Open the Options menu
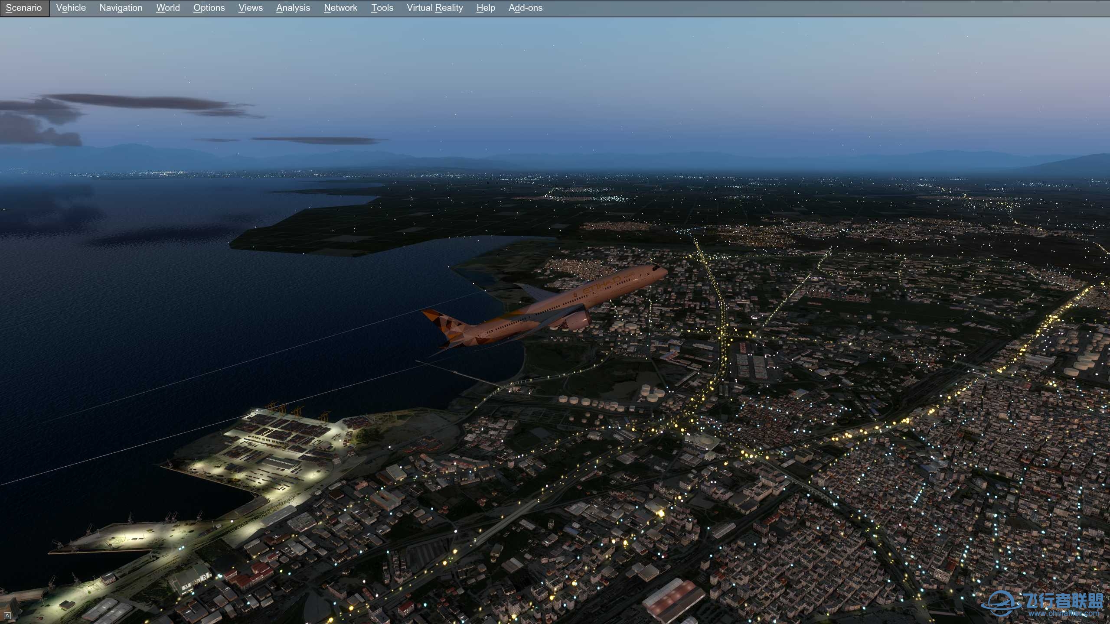1110x624 pixels. (209, 8)
